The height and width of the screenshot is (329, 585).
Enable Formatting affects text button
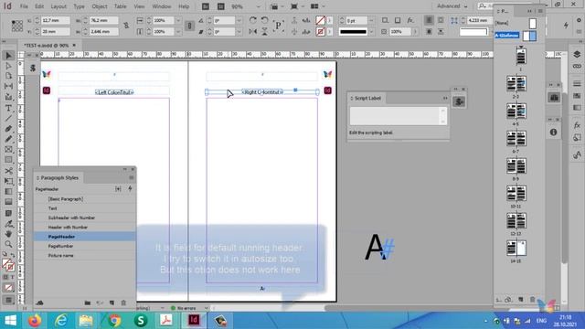[12, 277]
